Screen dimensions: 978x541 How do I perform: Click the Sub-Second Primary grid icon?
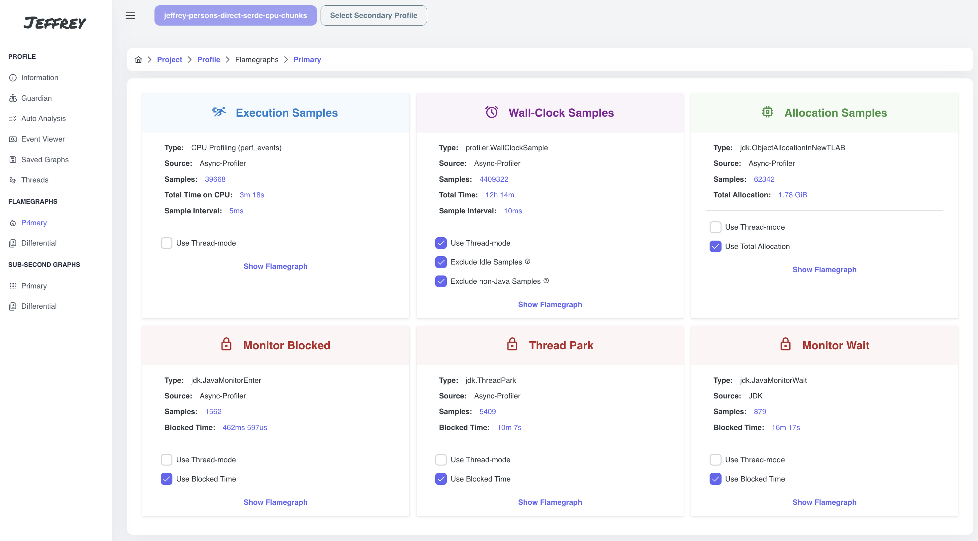click(13, 286)
